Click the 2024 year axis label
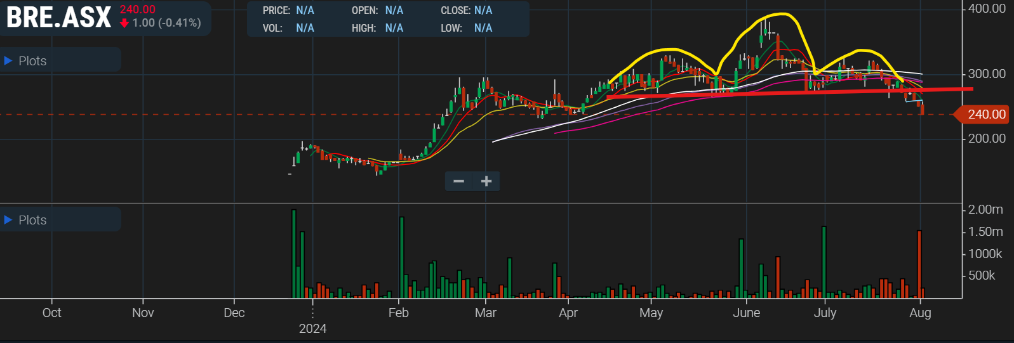Image resolution: width=1014 pixels, height=343 pixels. click(312, 328)
